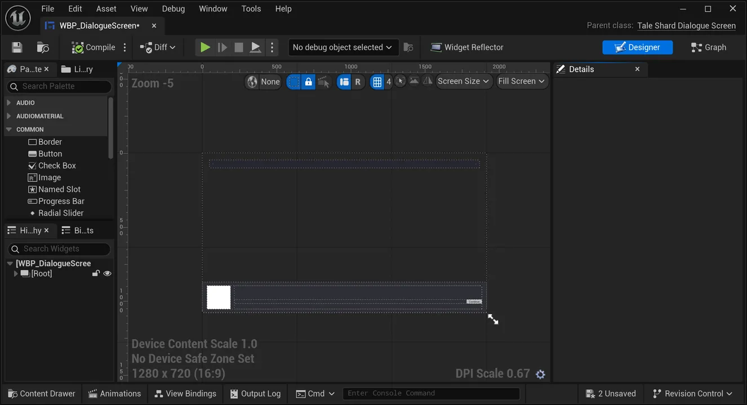Close the Hierarchy panel tab
This screenshot has height=405, width=747.
pos(47,230)
